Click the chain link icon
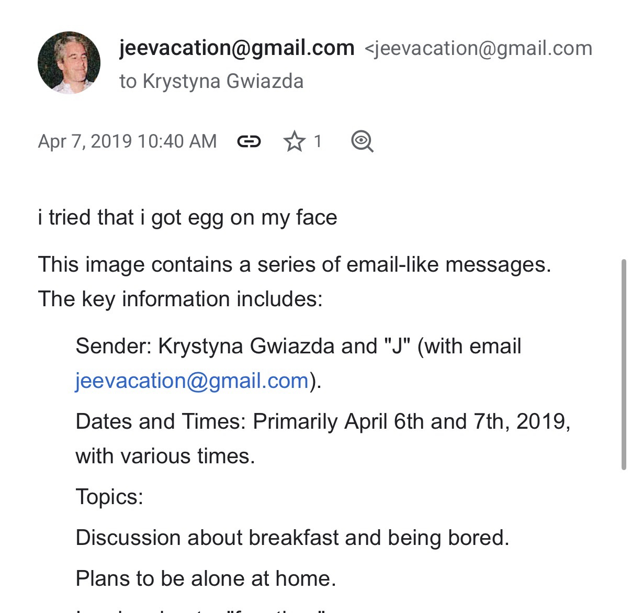The height and width of the screenshot is (613, 631). 249,141
